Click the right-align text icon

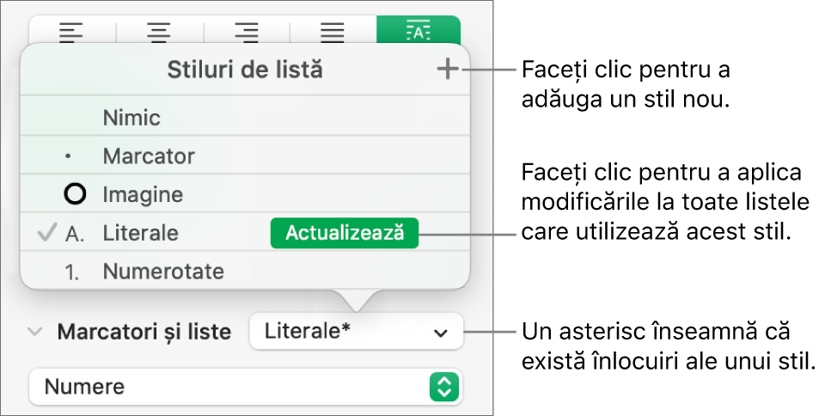click(x=247, y=33)
